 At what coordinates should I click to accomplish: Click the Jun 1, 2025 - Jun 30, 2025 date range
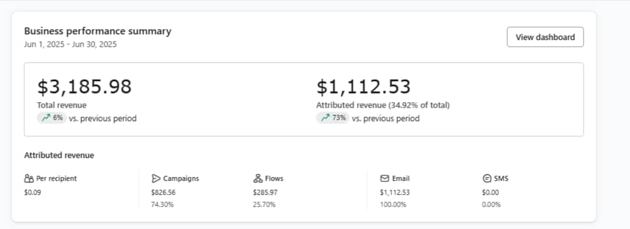point(70,44)
